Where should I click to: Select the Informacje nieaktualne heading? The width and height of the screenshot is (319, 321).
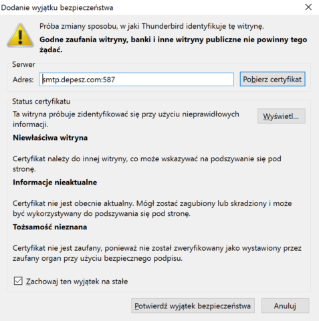tap(55, 182)
